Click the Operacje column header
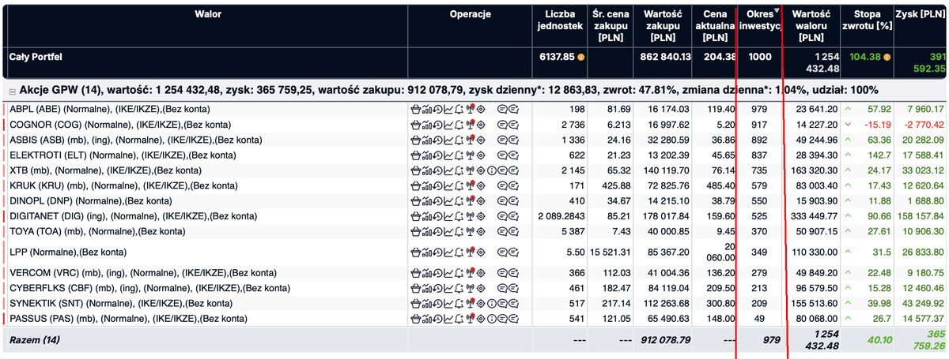Screen dimensions: 949x359 pos(470,14)
